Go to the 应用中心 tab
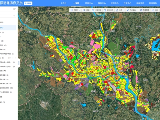 [x=115, y=3]
